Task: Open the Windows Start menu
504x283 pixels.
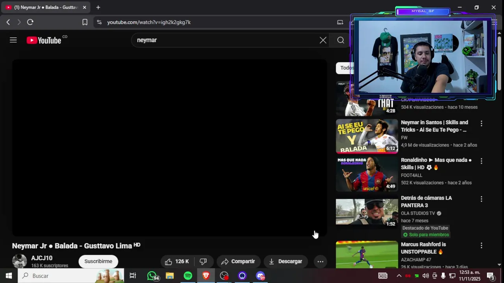Action: pyautogui.click(x=9, y=276)
